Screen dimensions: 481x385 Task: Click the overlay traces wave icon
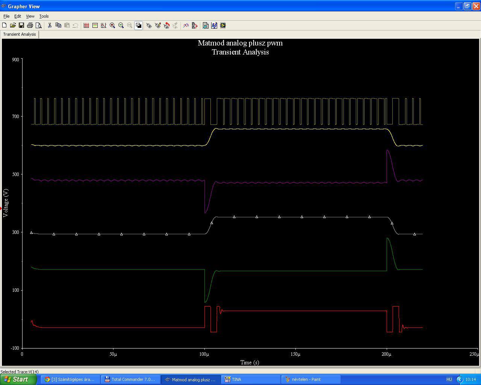(186, 25)
